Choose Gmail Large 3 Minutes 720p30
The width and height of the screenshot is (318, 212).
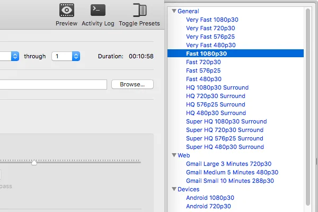pyautogui.click(x=229, y=164)
